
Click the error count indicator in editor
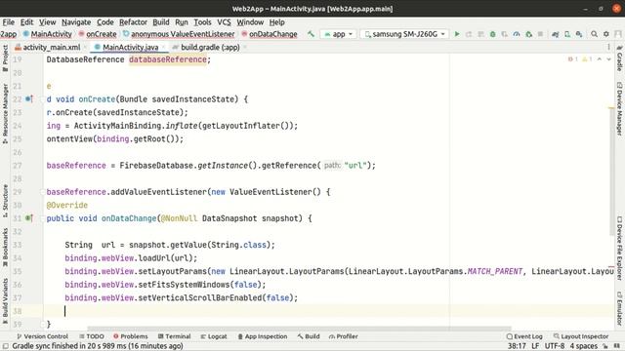(x=573, y=59)
